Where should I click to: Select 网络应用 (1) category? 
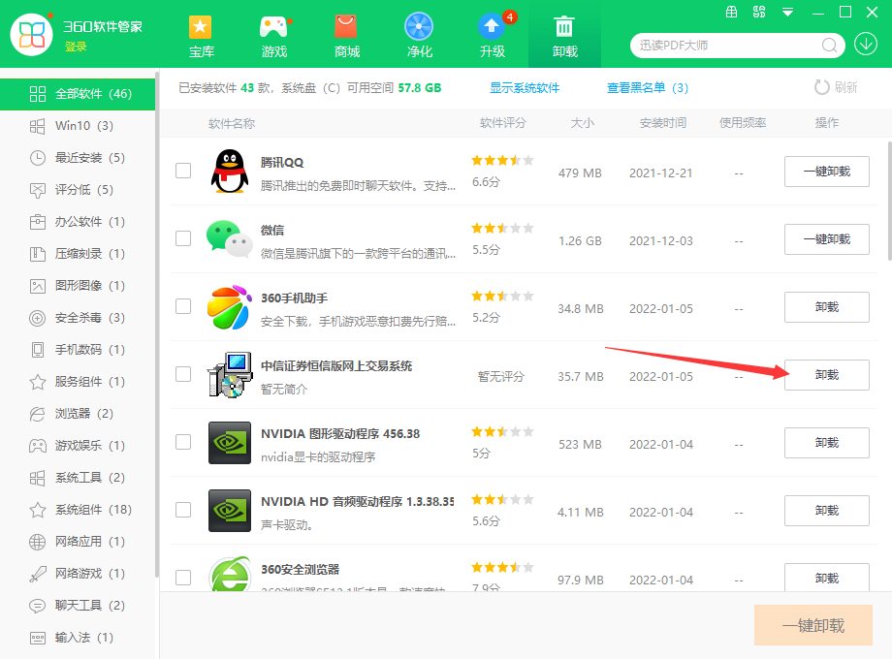pyautogui.click(x=78, y=542)
